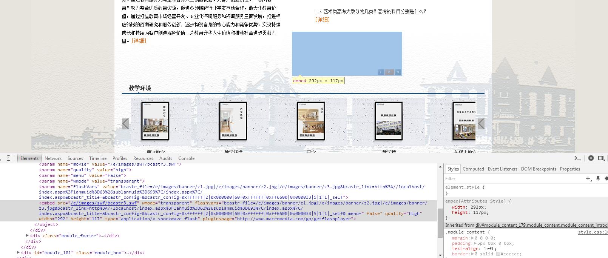Open the style.css source link
The width and height of the screenshot is (608, 258).
592,232
